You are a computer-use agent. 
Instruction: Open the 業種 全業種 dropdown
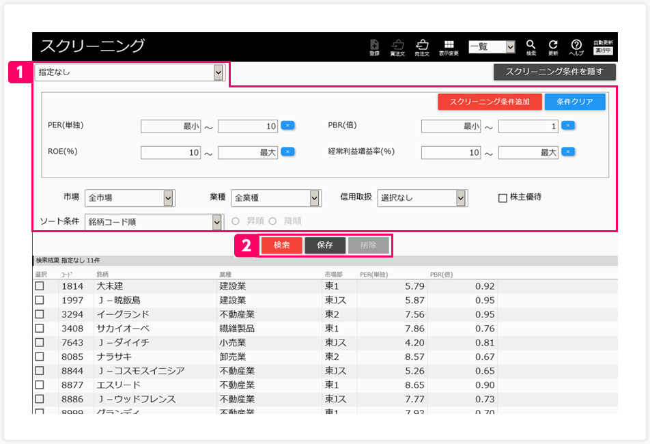click(x=276, y=198)
